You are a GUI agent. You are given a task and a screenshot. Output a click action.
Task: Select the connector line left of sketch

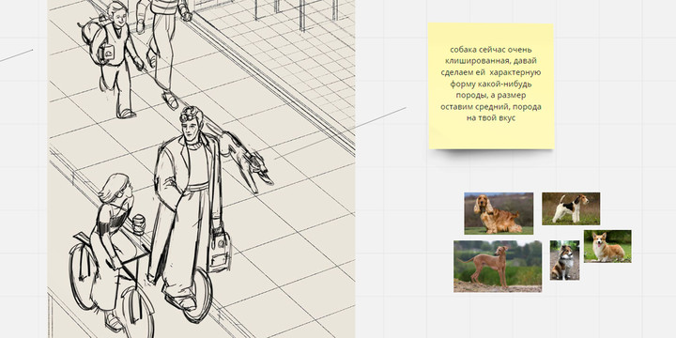(x=16, y=55)
